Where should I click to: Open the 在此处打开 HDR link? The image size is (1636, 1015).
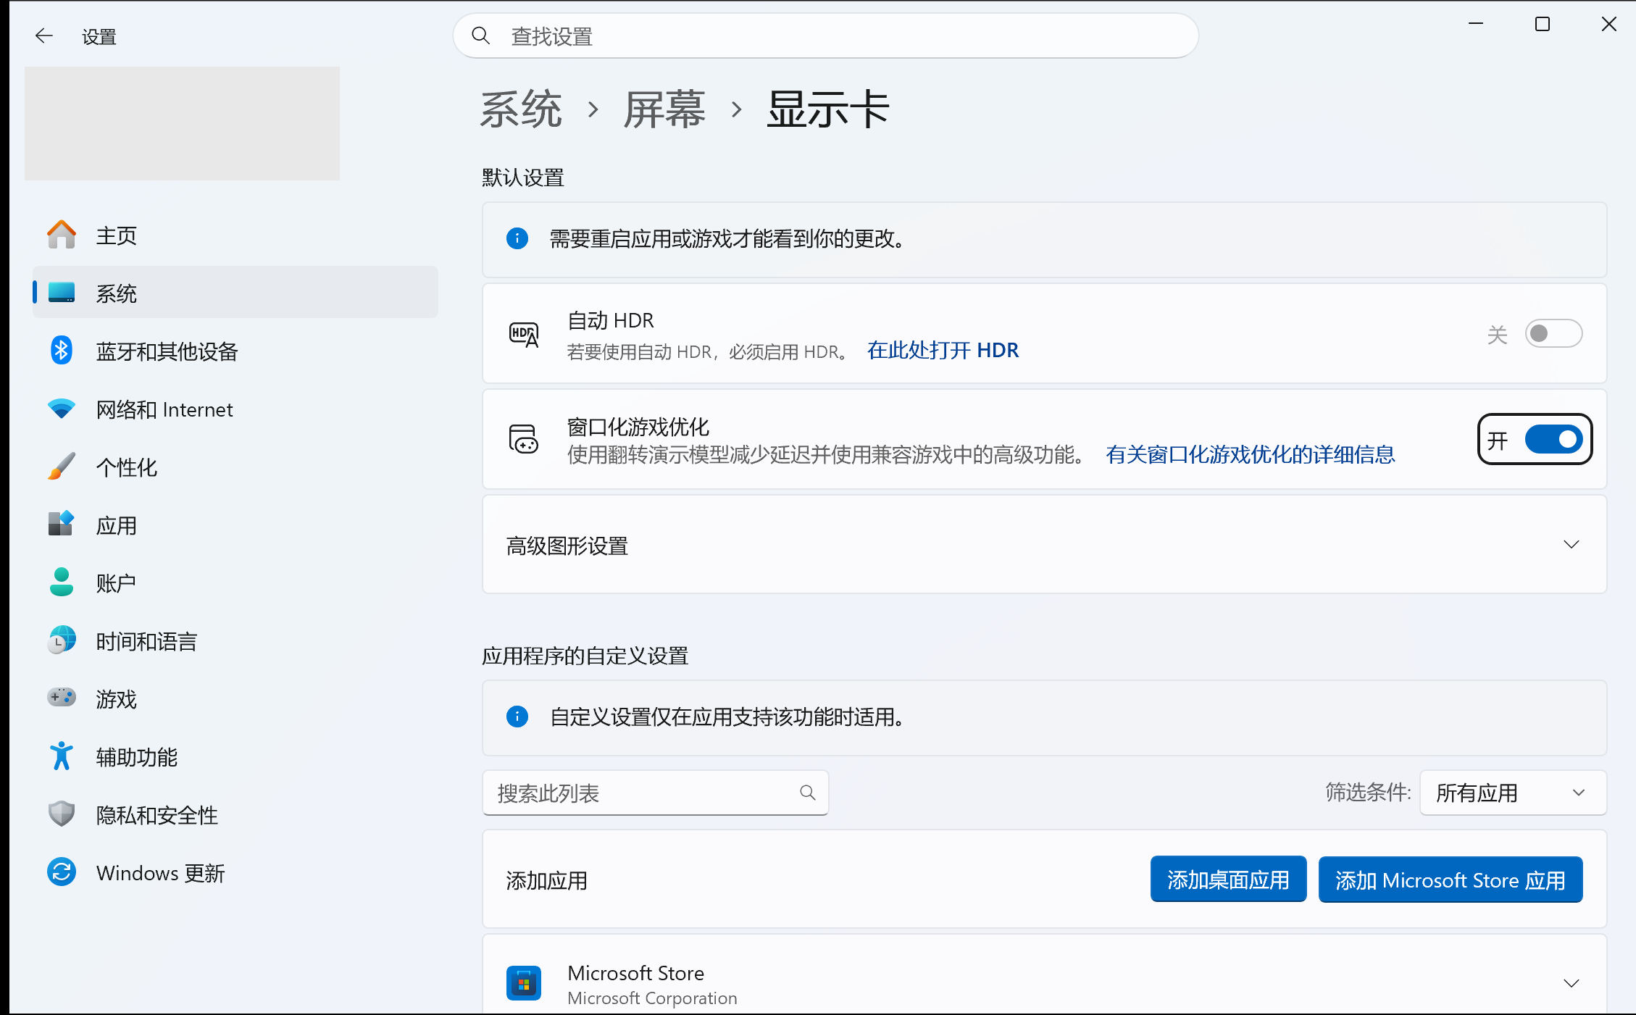click(x=943, y=351)
